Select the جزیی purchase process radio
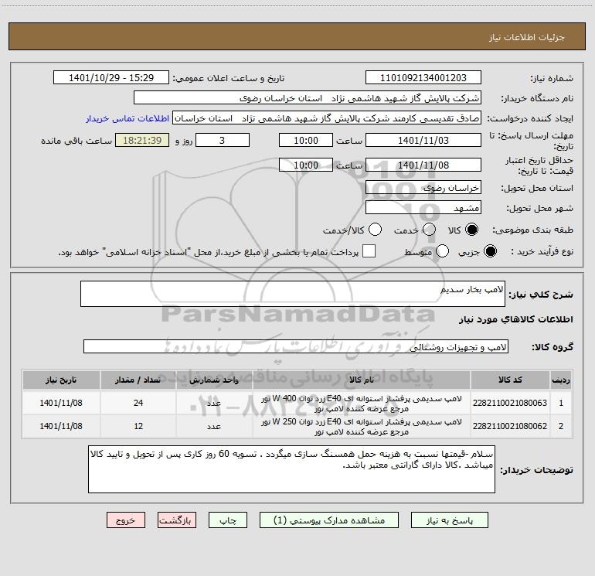 [490, 251]
